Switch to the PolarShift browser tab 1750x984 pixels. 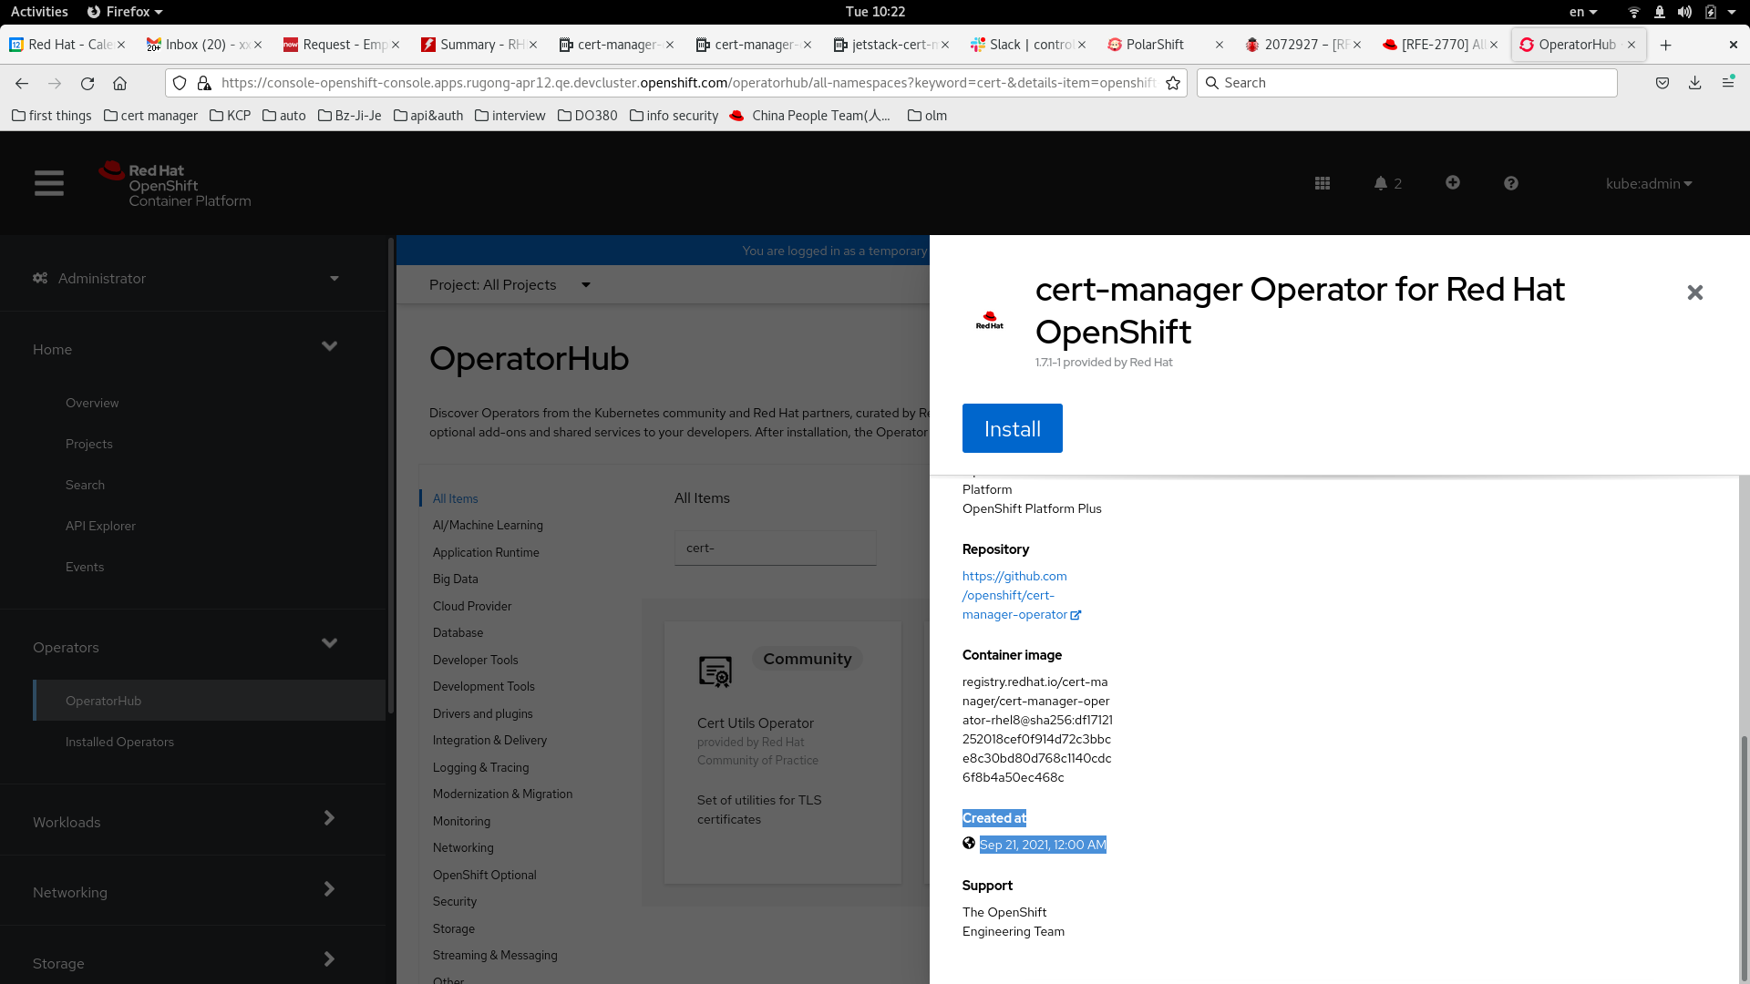pos(1155,45)
